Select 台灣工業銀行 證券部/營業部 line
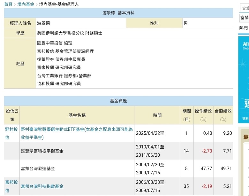 (64, 75)
